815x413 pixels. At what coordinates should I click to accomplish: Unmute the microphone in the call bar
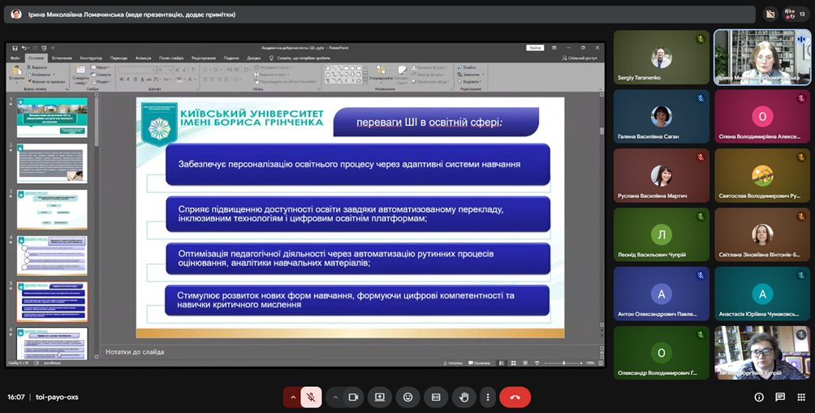(x=311, y=397)
